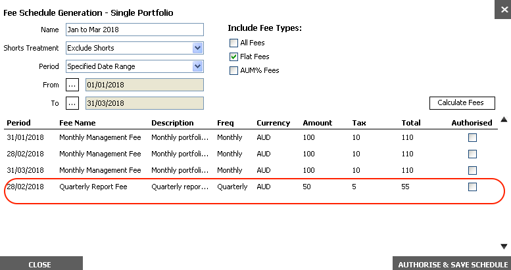Select the From date field 01/01/2018
The width and height of the screenshot is (511, 270).
144,85
